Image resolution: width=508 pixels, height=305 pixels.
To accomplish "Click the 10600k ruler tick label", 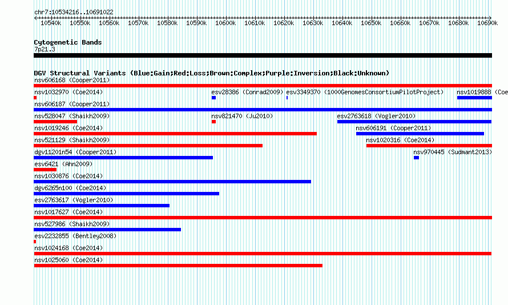I will click(x=225, y=23).
